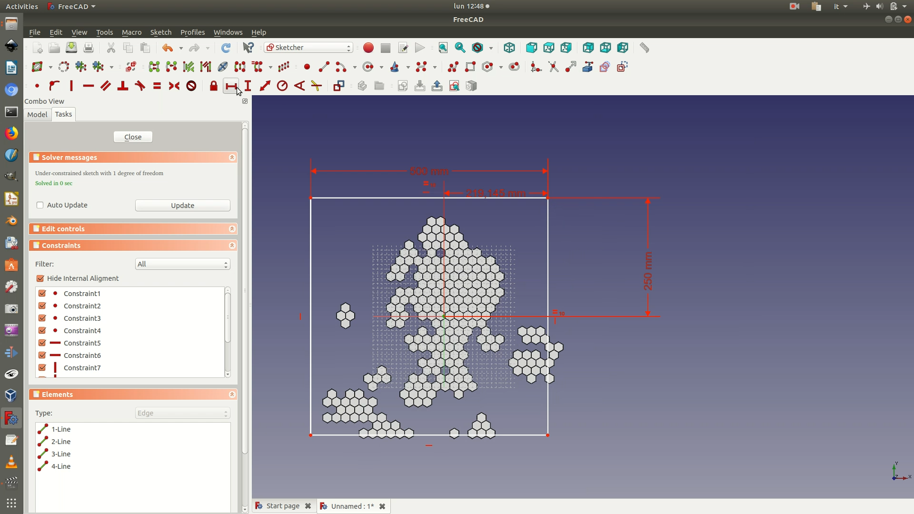Uncheck Constraint3 checkbox
914x514 pixels.
[x=42, y=318]
